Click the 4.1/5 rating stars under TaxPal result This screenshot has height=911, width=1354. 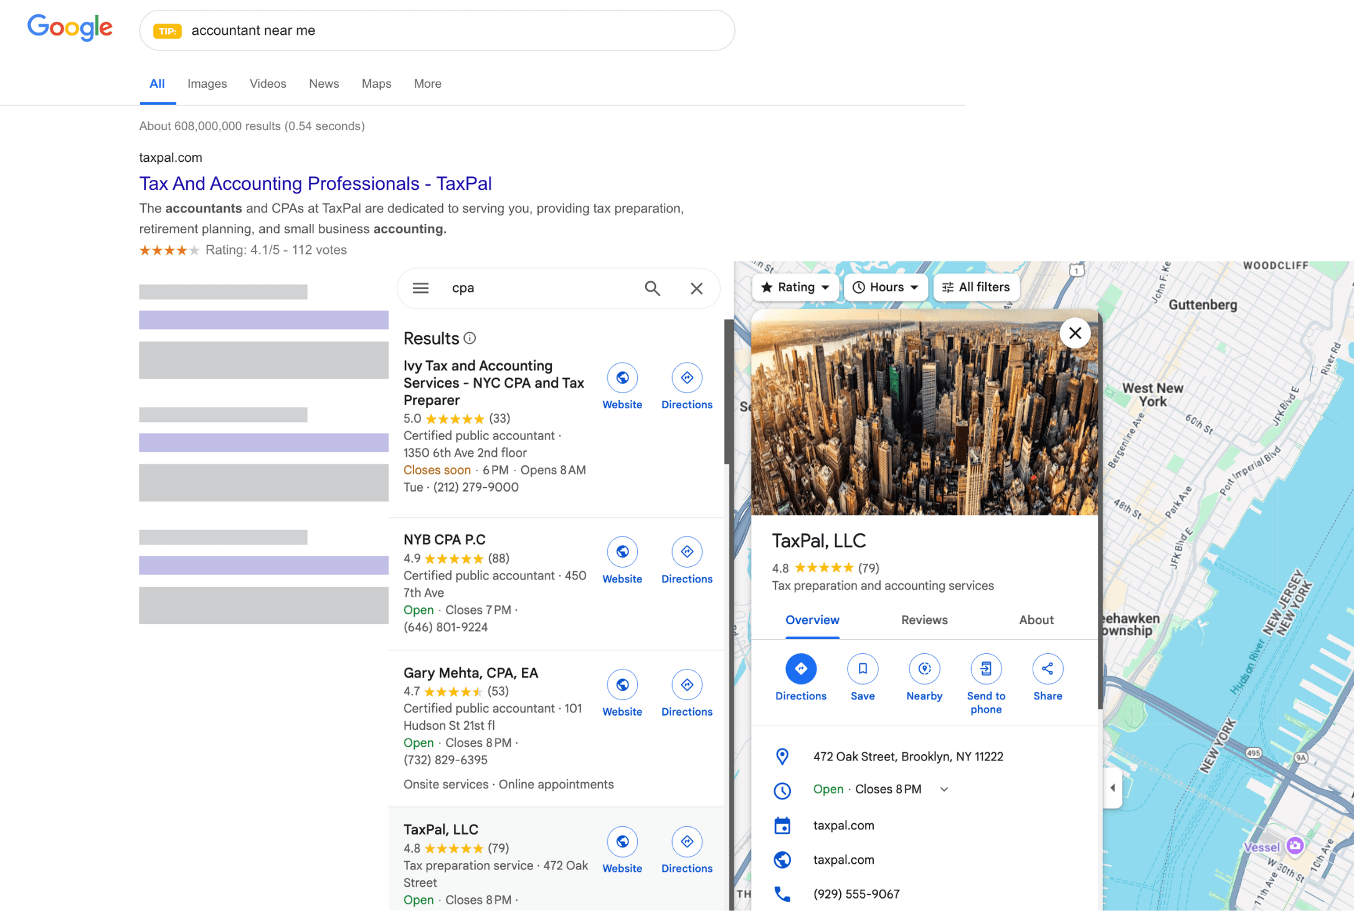pos(169,250)
